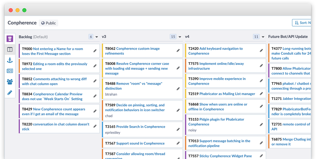Click the pencil edit icon in sidebar

tap(10, 92)
